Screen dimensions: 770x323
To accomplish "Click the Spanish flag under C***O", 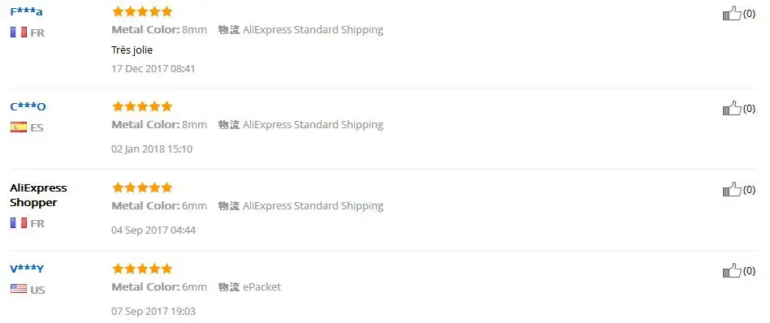I will tap(19, 127).
